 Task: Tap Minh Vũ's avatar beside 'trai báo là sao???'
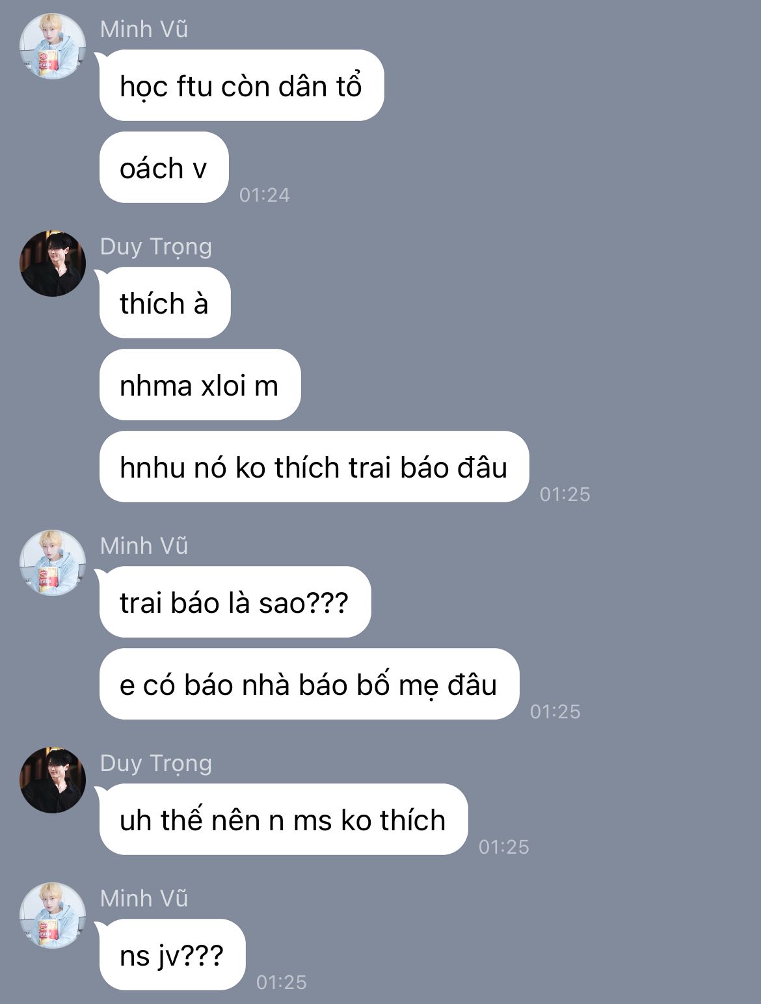[x=53, y=562]
